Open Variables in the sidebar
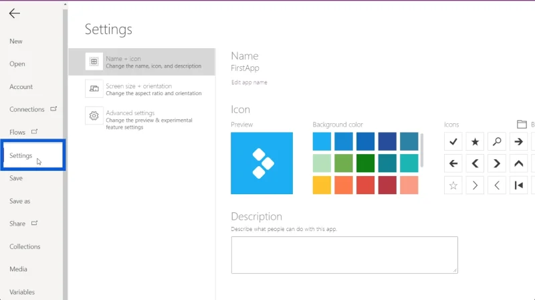The height and width of the screenshot is (300, 535). pyautogui.click(x=22, y=292)
